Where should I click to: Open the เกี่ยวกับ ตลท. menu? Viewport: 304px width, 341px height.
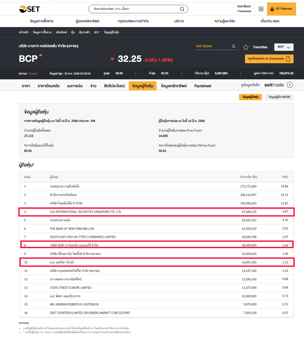click(270, 21)
